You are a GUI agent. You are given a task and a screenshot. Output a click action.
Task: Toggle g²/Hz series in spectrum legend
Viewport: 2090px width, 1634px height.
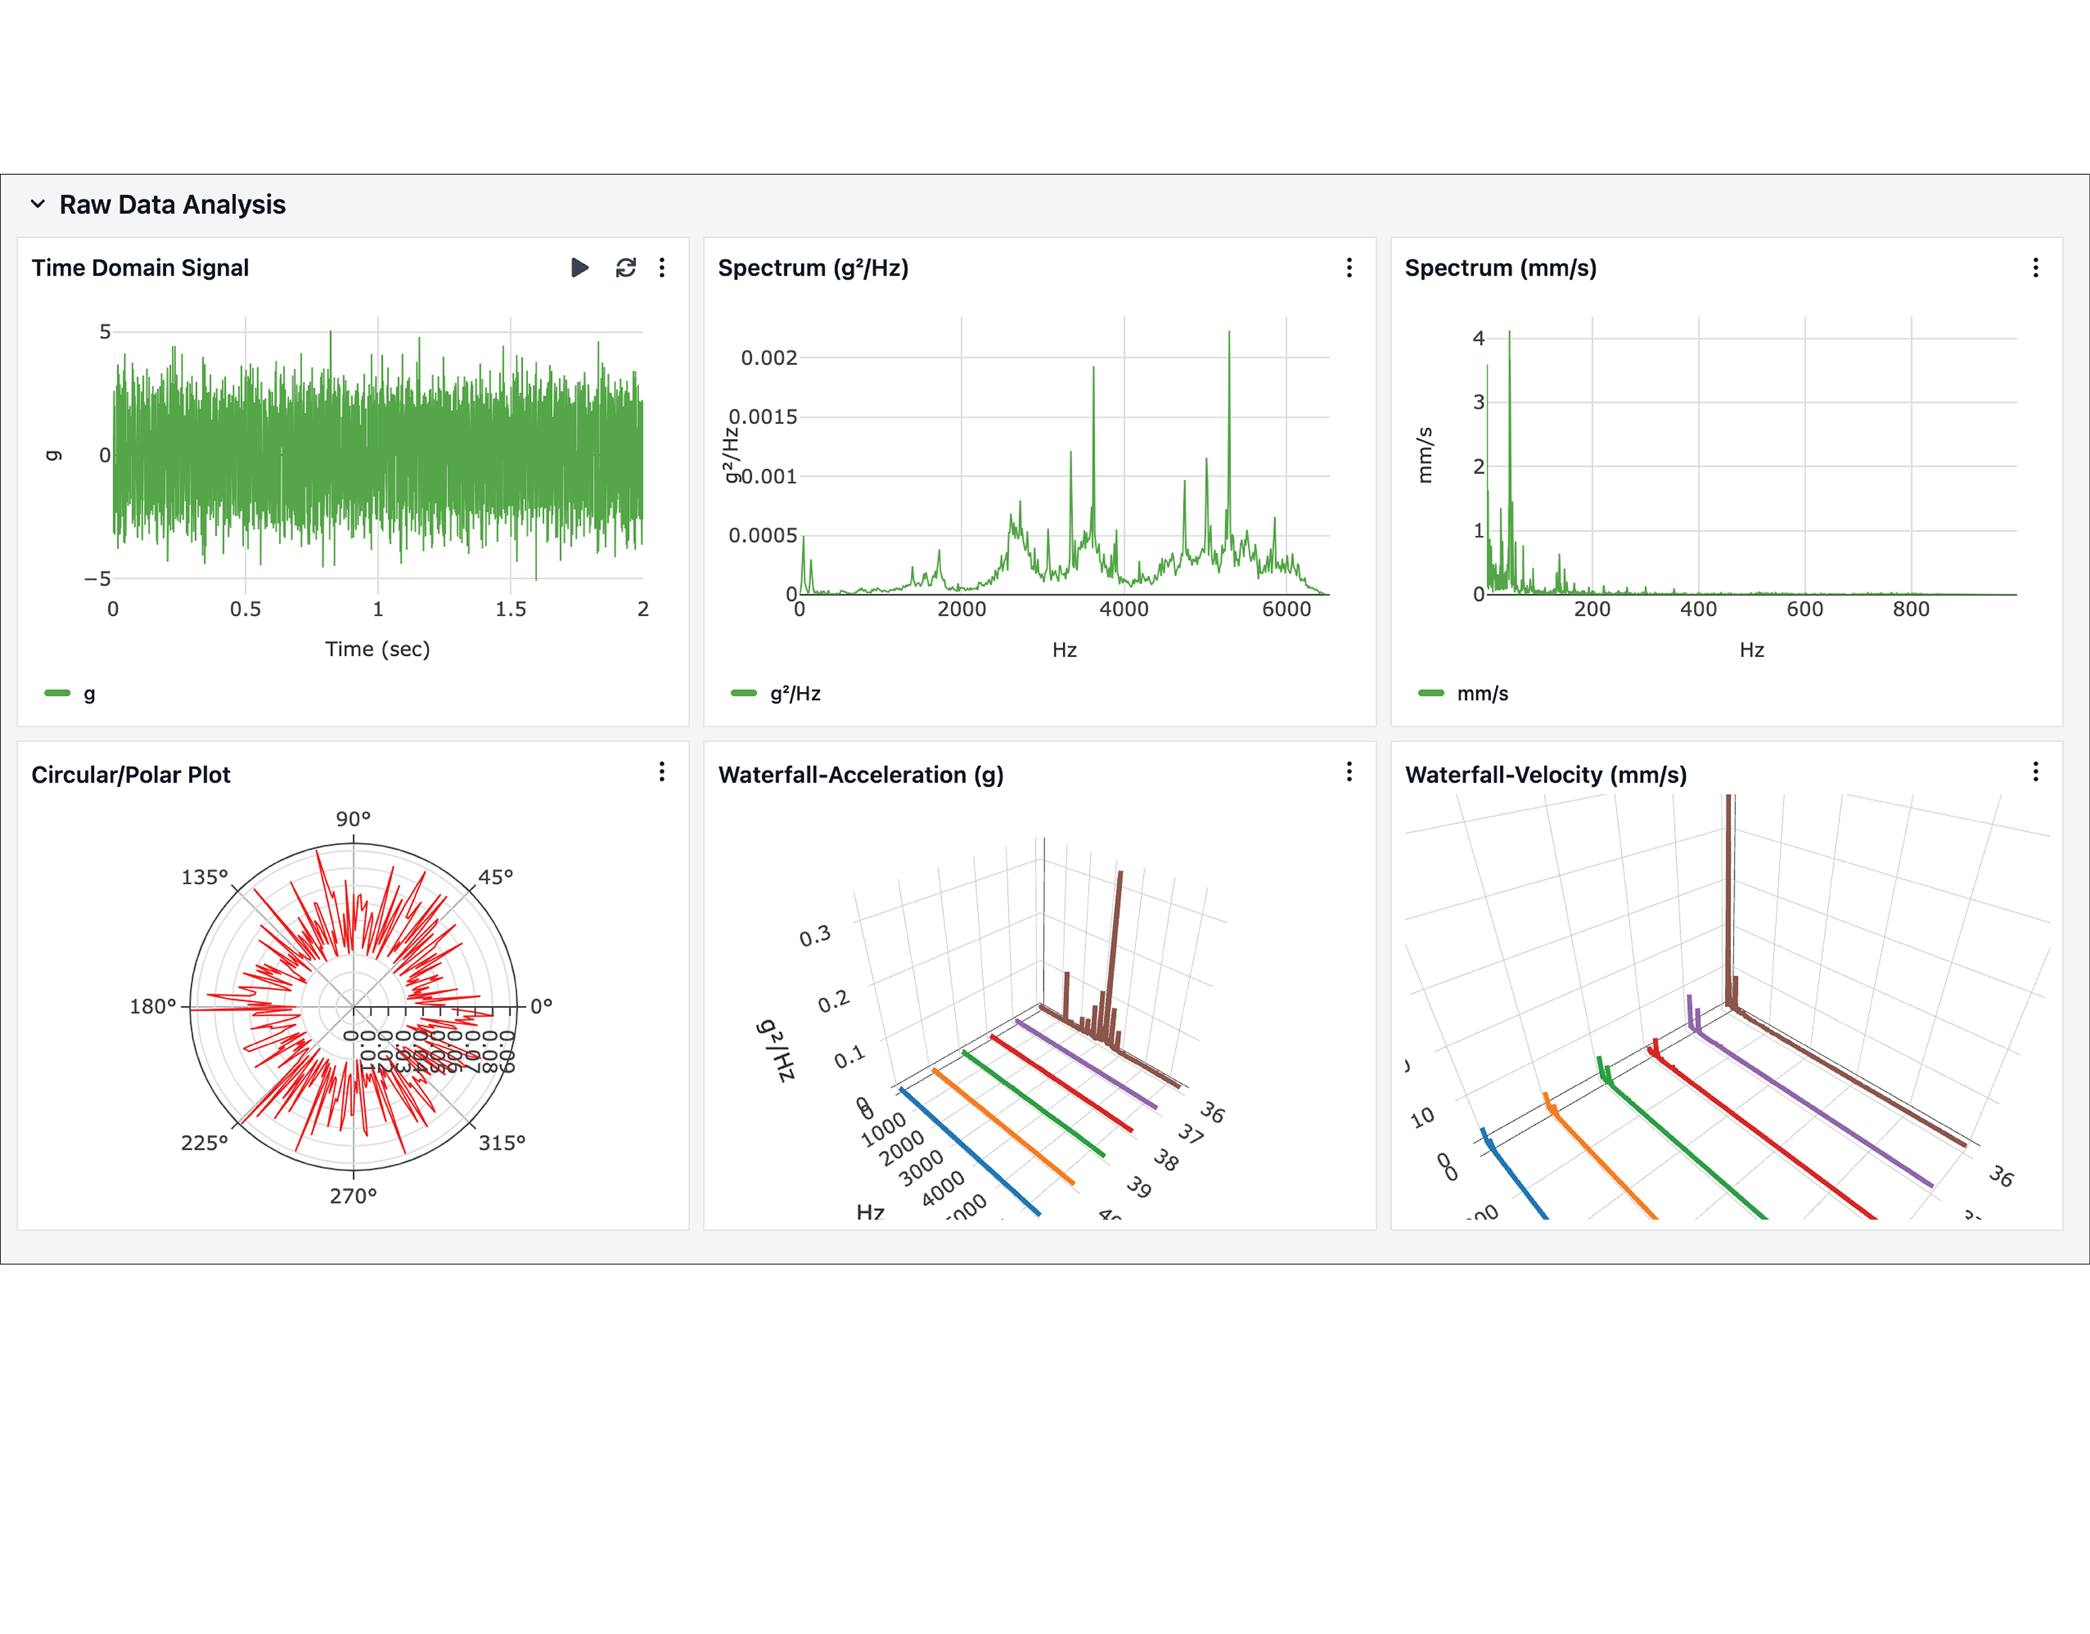[794, 693]
